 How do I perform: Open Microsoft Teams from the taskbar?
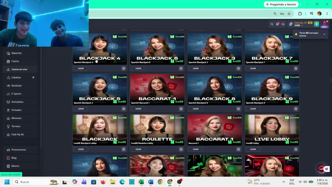coord(84,182)
